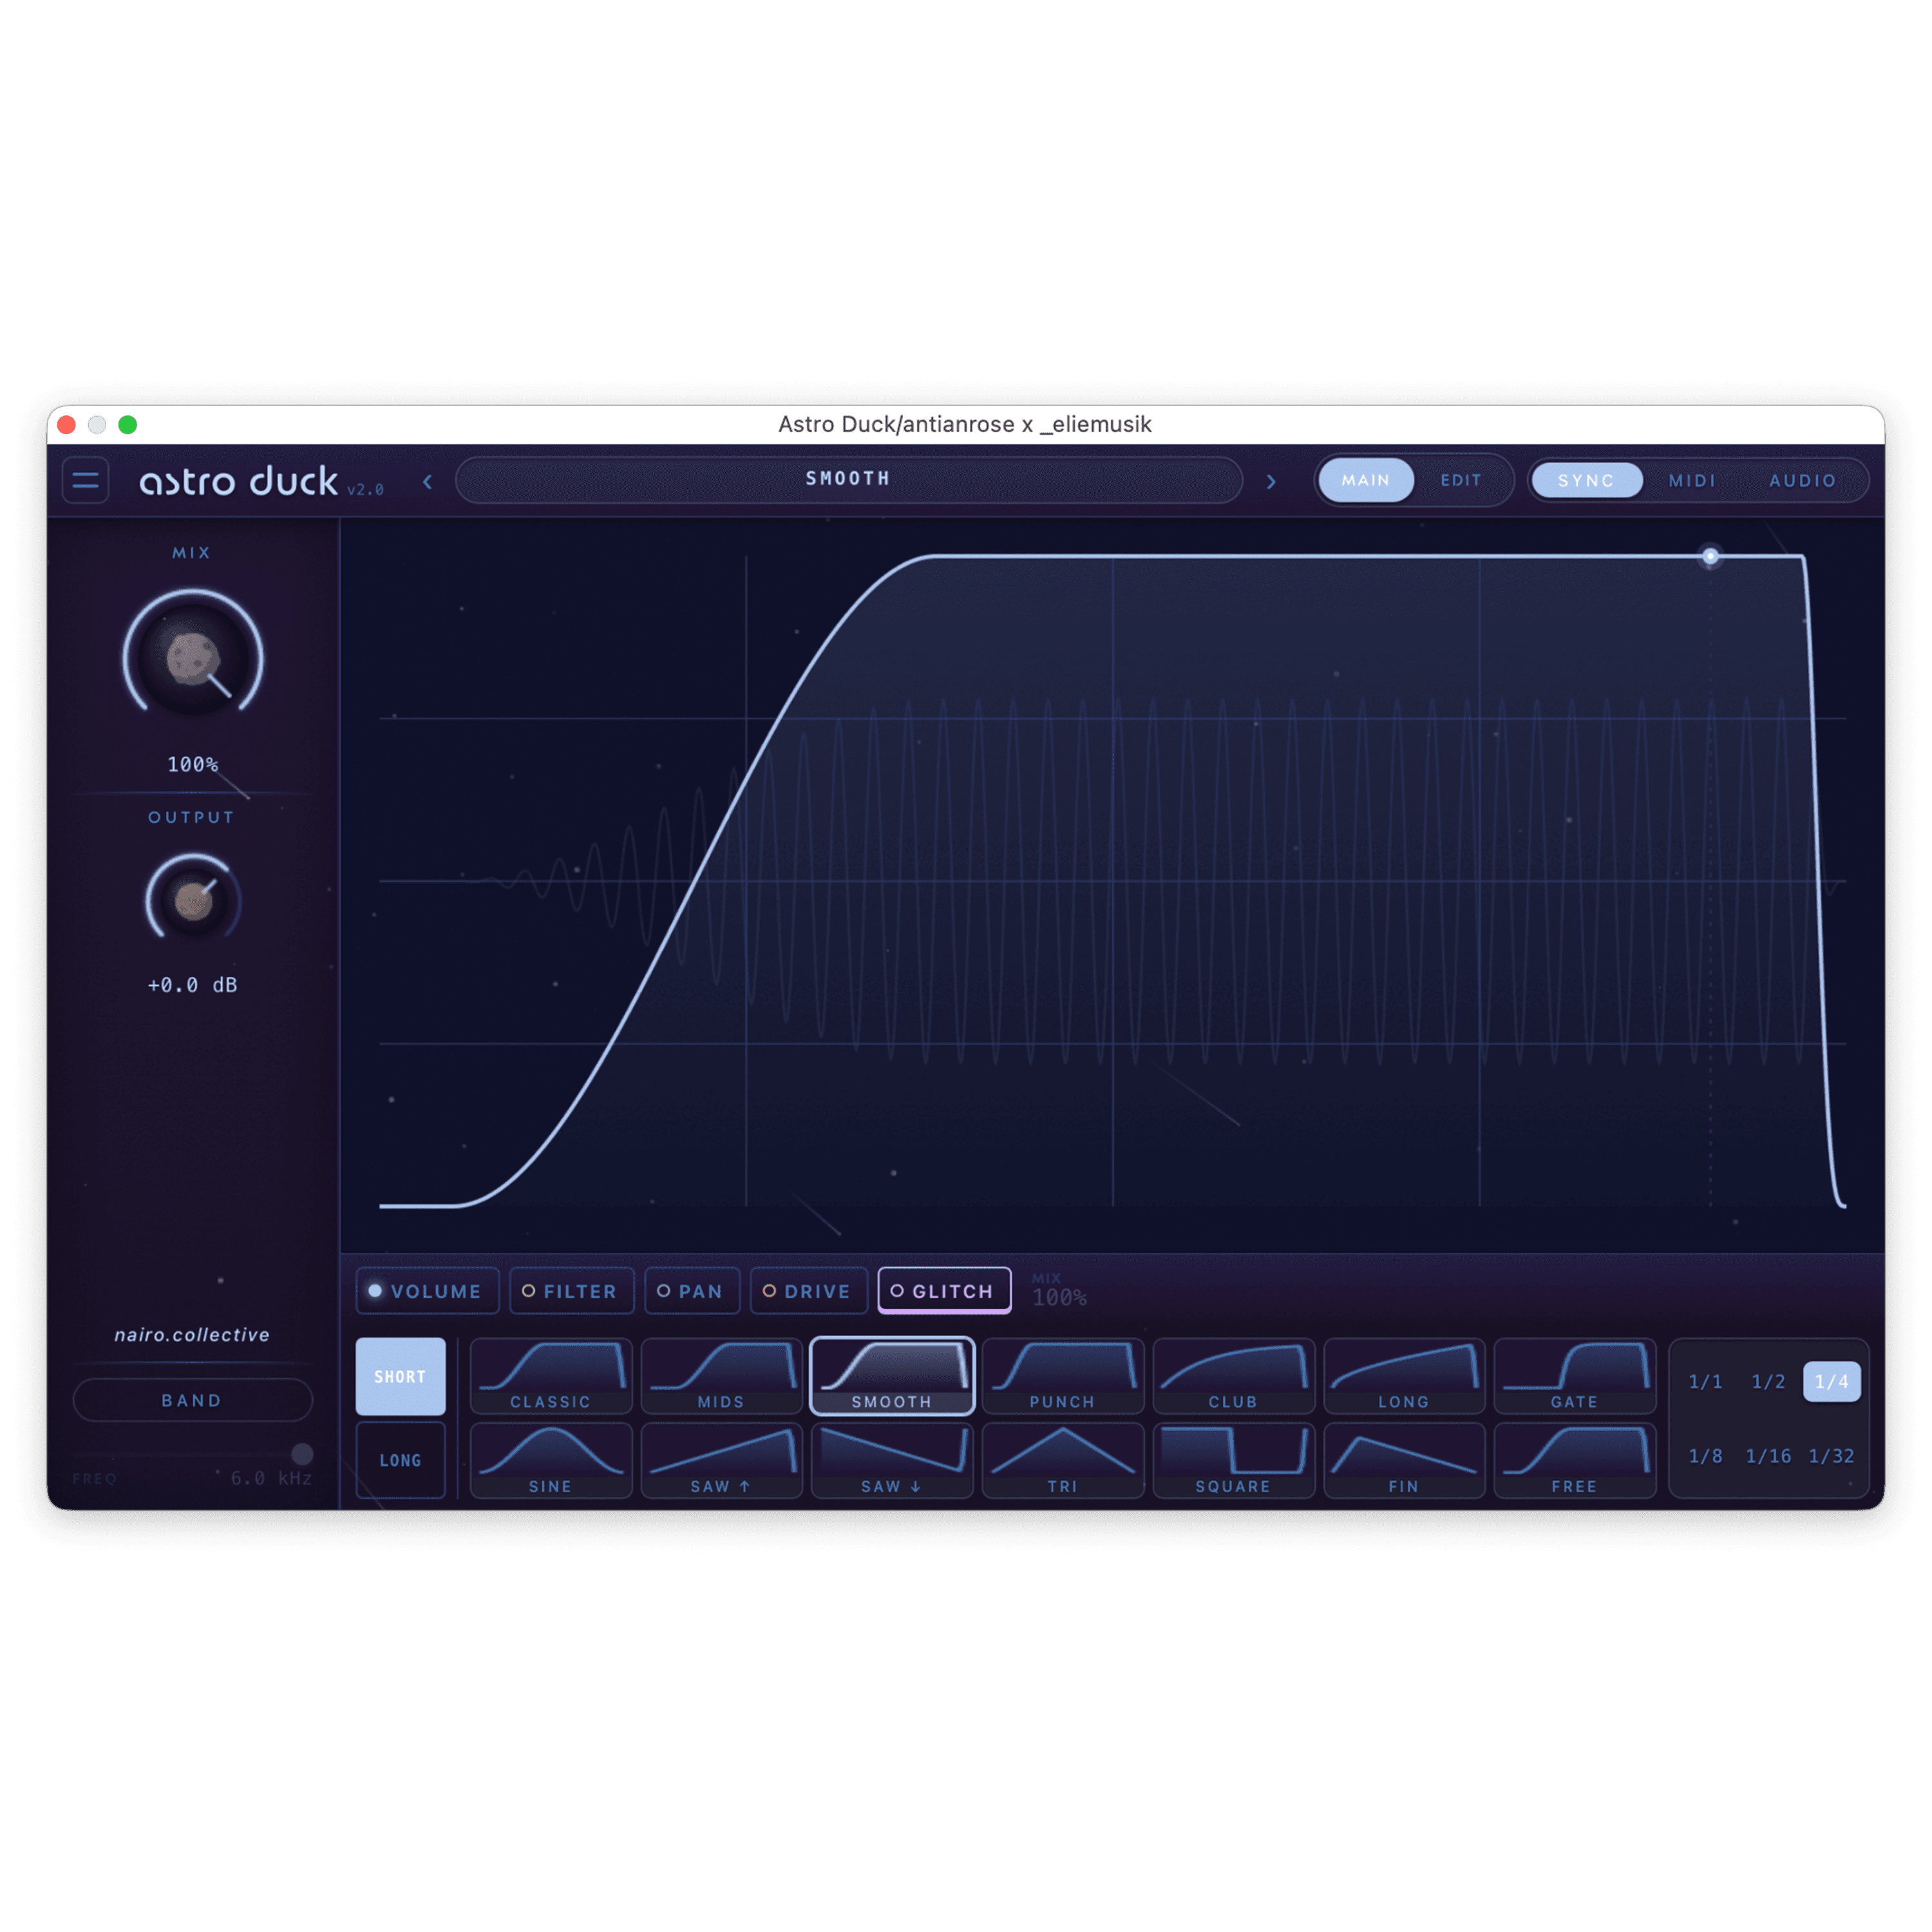
Task: Go to previous preset with left chevron
Action: click(x=428, y=482)
